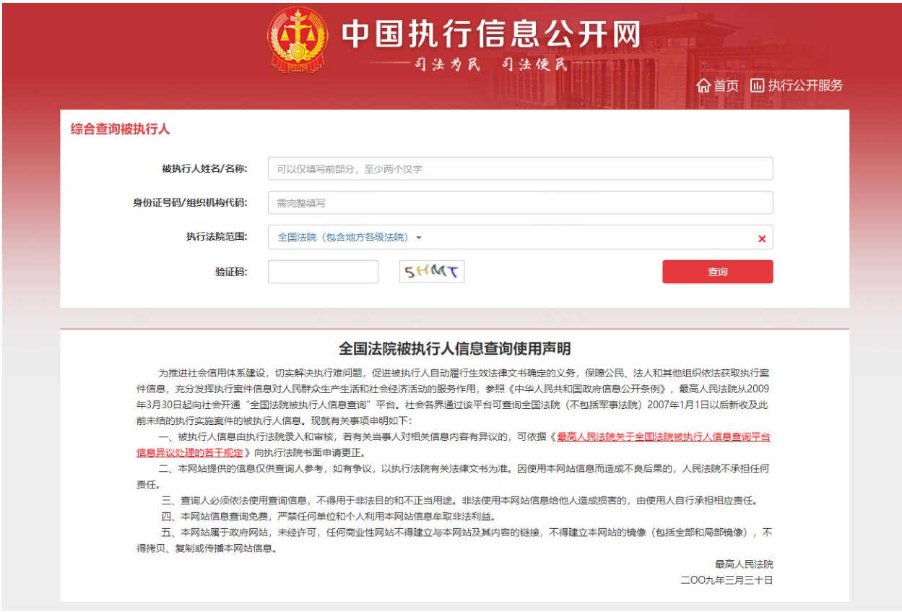Focus the 被执行人姓名/名称 input field
The height and width of the screenshot is (612, 902).
click(520, 169)
